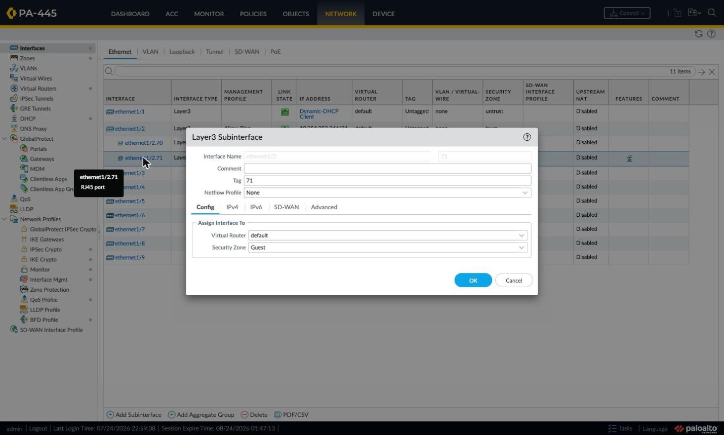Open the OBJECTS main menu

(x=296, y=14)
